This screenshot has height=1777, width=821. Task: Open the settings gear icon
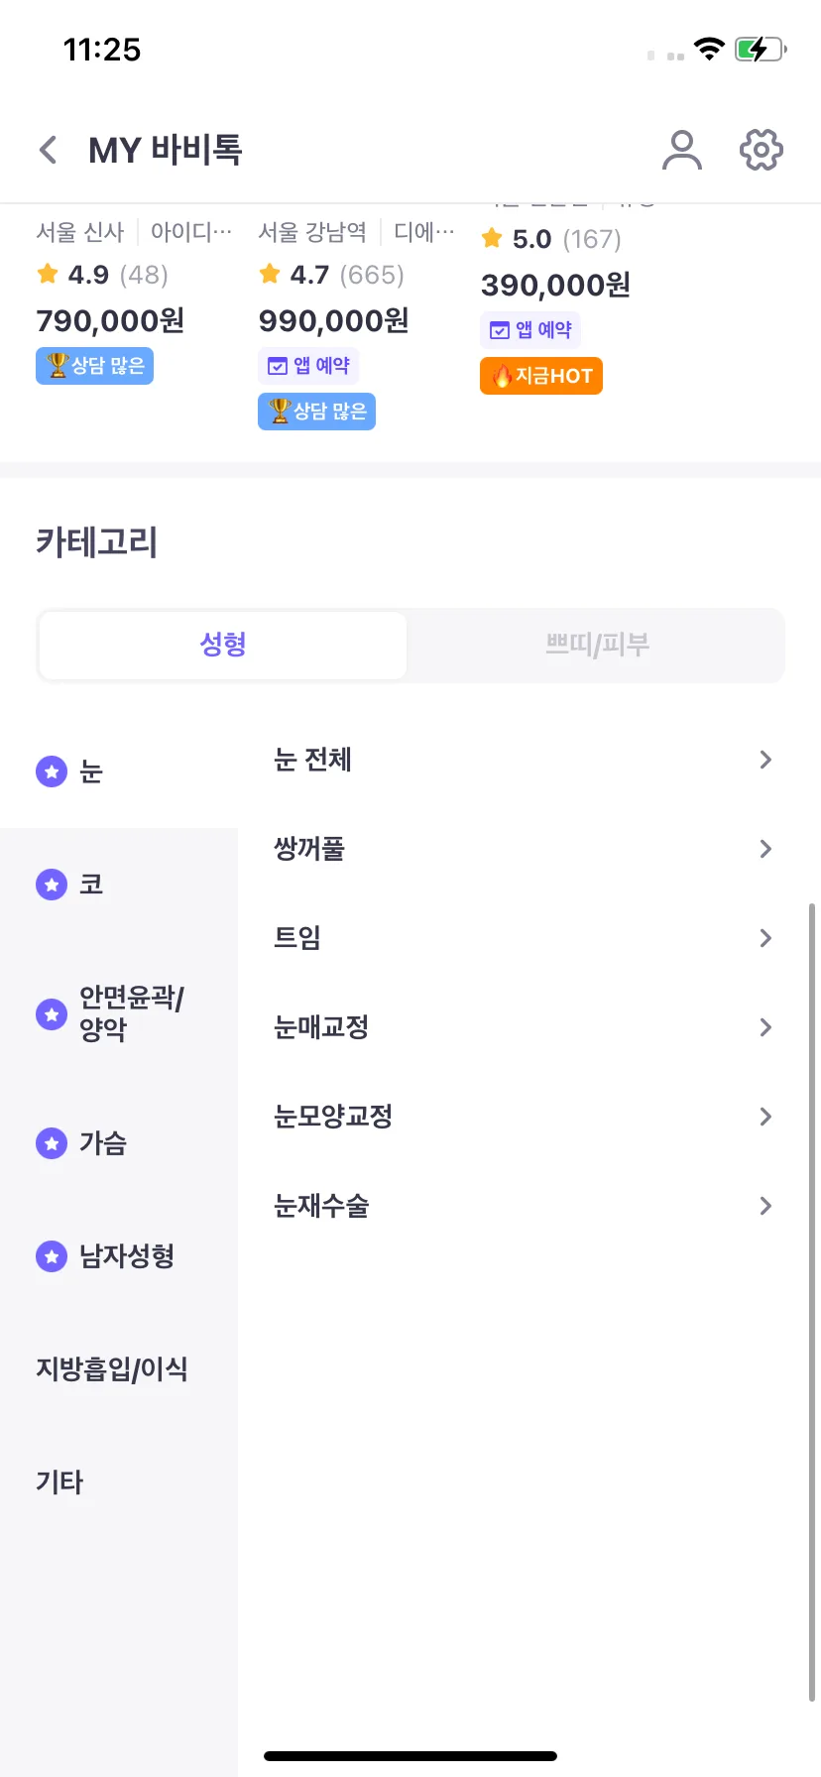coord(762,150)
